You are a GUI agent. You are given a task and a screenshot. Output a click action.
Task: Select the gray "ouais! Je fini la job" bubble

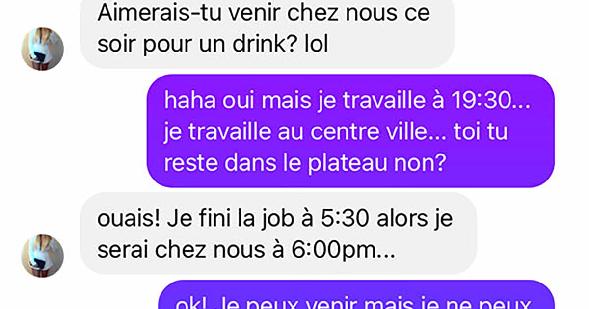tap(279, 233)
